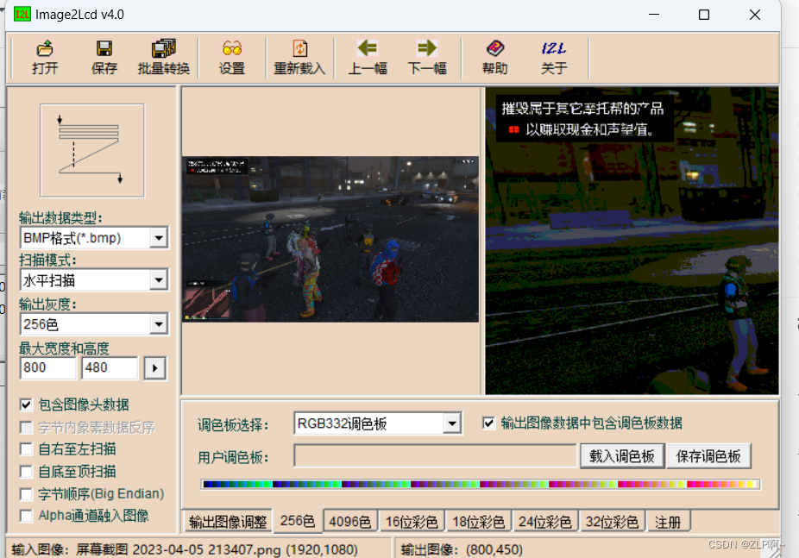This screenshot has height=558, width=799.
Task: Go to next image 下一幅
Action: [427, 57]
